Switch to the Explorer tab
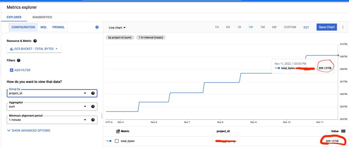The width and height of the screenshot is (349, 147). [14, 17]
